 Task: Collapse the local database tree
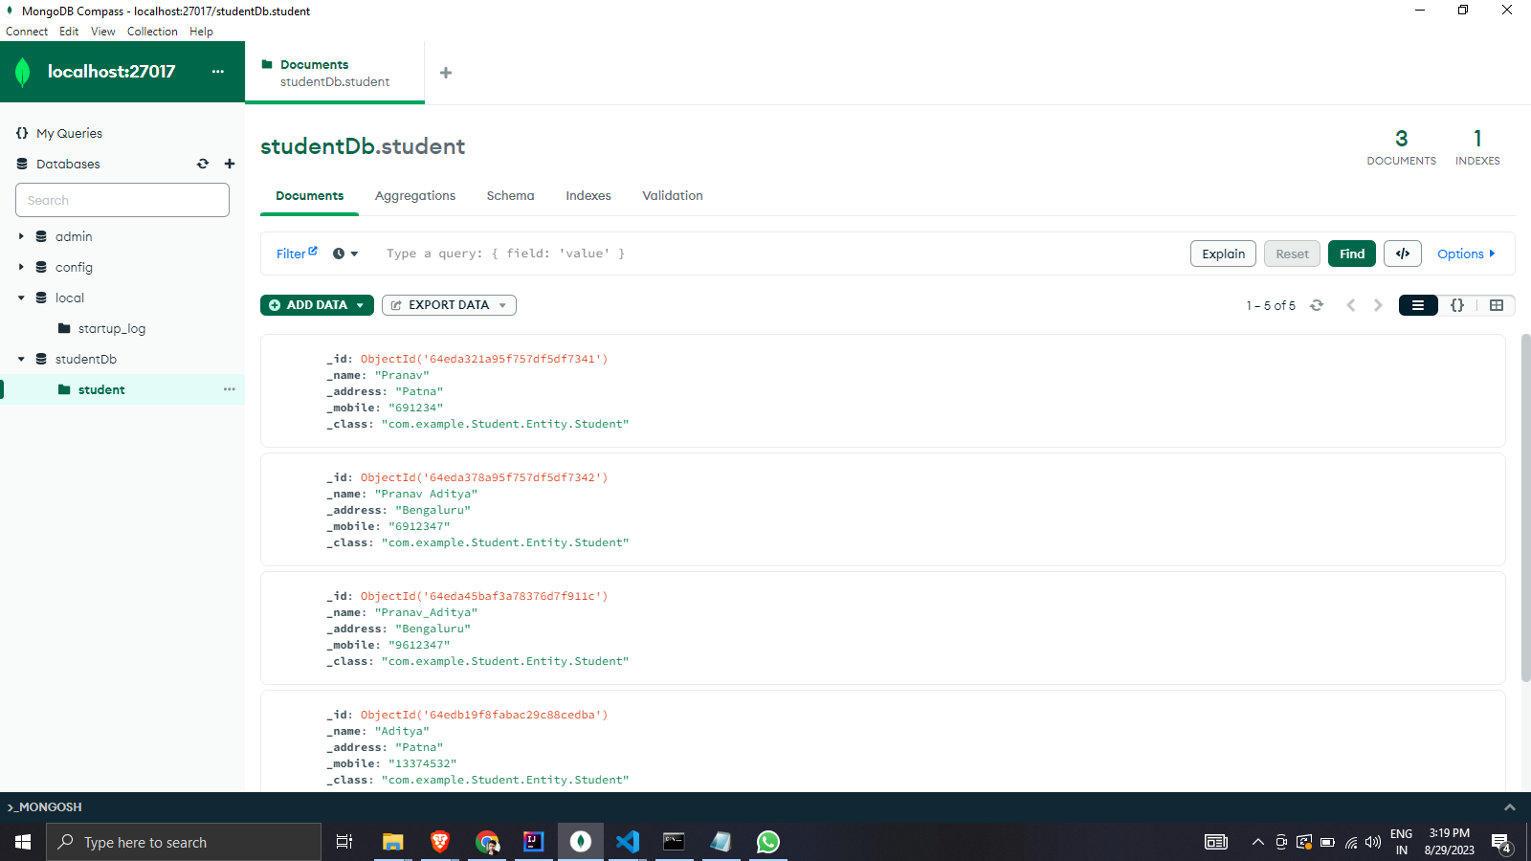click(x=20, y=298)
